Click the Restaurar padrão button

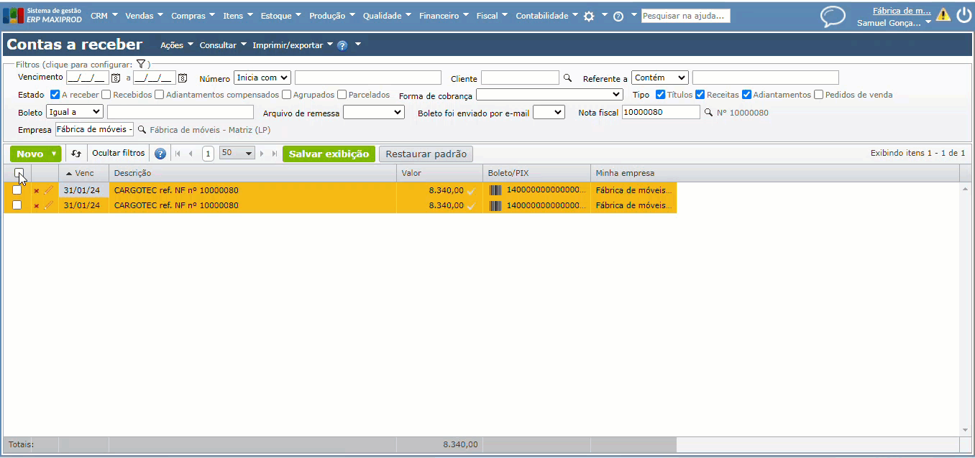[x=426, y=154]
